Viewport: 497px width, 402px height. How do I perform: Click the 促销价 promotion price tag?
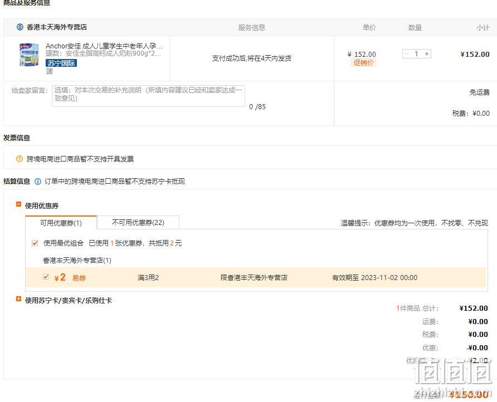point(364,63)
